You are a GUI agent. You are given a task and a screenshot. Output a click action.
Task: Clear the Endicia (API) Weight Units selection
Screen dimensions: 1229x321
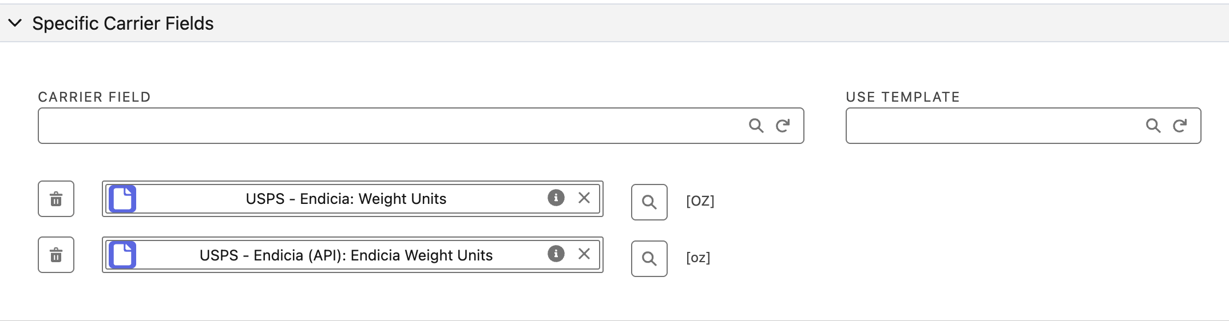(x=584, y=254)
